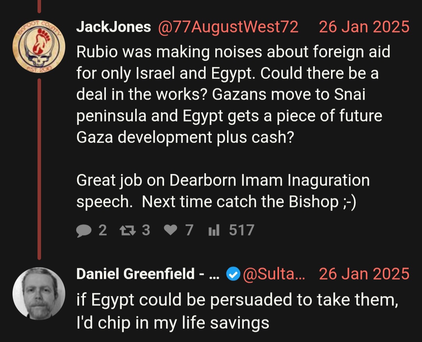
Task: Click the retweet count number 3
Action: pos(146,230)
